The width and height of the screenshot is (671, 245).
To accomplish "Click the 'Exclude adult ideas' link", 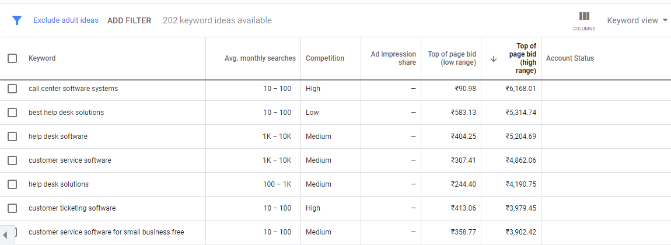I will pyautogui.click(x=66, y=20).
